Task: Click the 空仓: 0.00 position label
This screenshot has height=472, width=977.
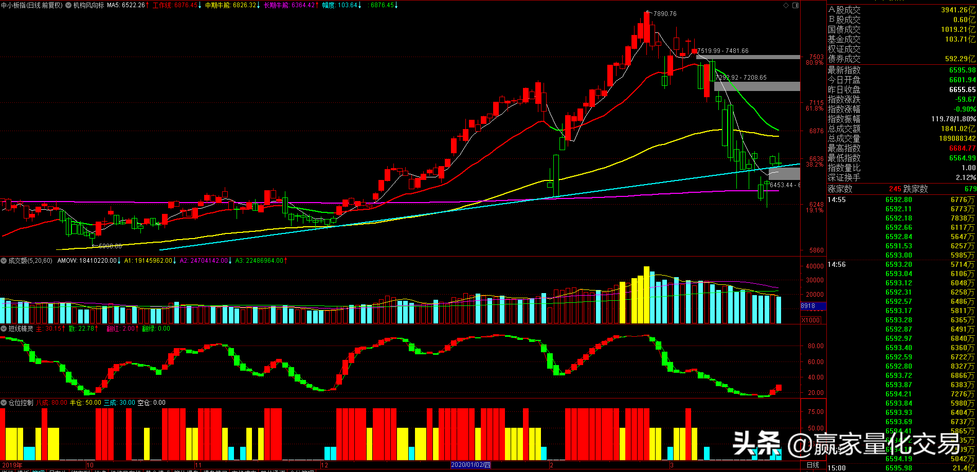Action: pos(152,403)
